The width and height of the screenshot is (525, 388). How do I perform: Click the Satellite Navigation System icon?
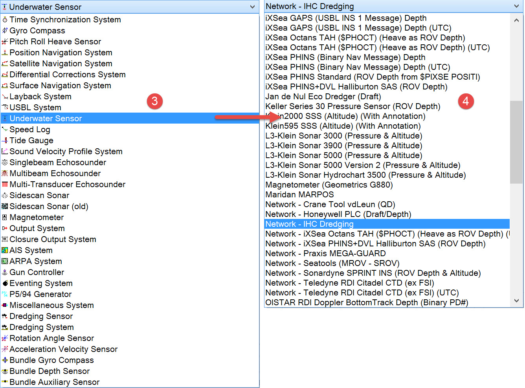(5, 64)
